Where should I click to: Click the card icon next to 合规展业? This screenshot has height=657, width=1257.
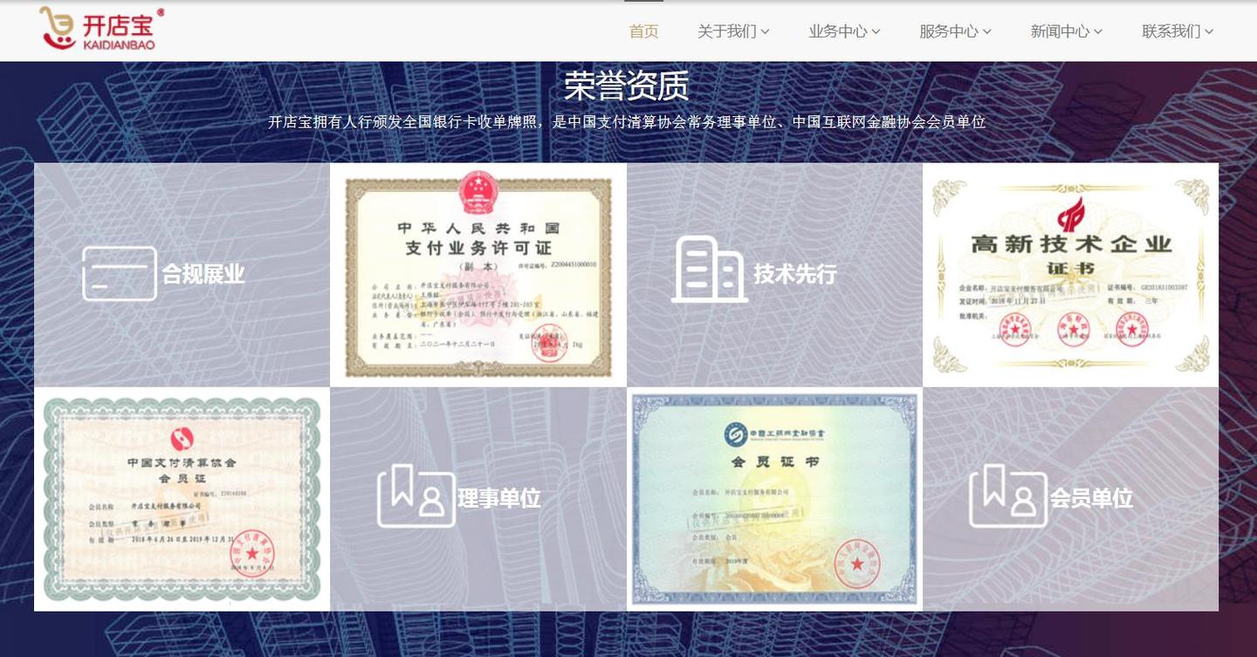pyautogui.click(x=120, y=274)
